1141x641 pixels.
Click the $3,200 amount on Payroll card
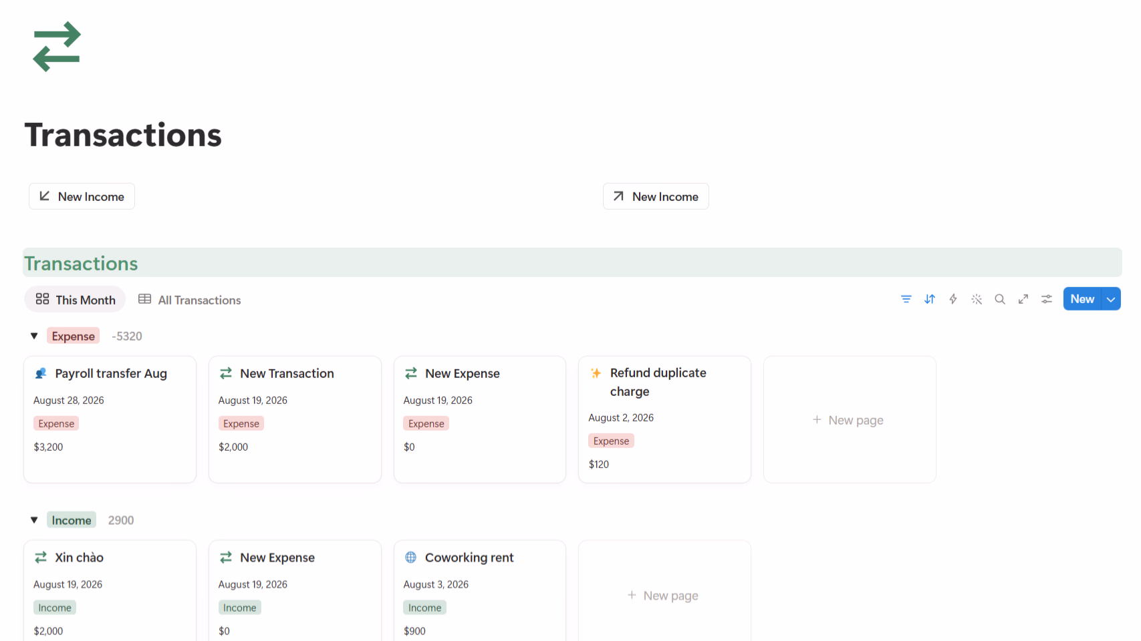click(48, 447)
